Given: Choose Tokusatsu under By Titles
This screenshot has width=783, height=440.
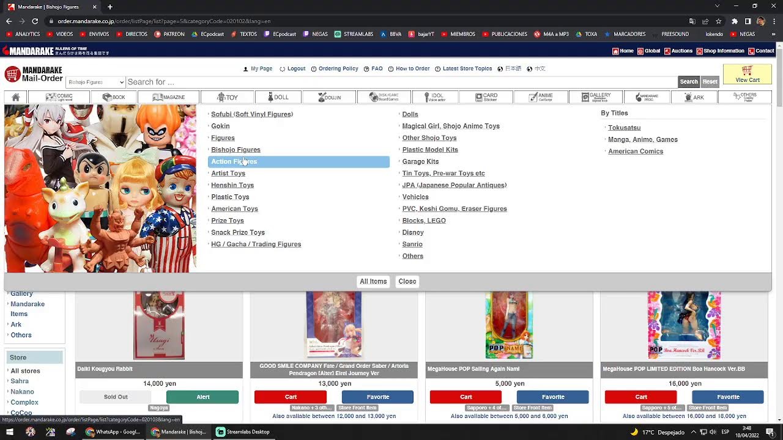Looking at the screenshot, I should [x=624, y=128].
